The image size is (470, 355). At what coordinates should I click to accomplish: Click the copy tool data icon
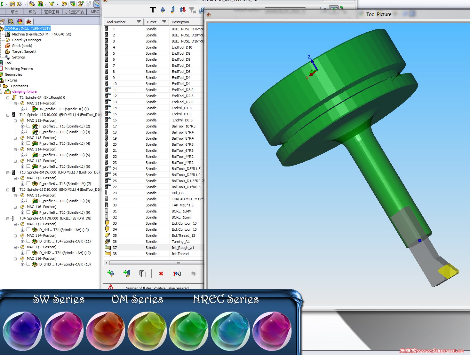142,274
